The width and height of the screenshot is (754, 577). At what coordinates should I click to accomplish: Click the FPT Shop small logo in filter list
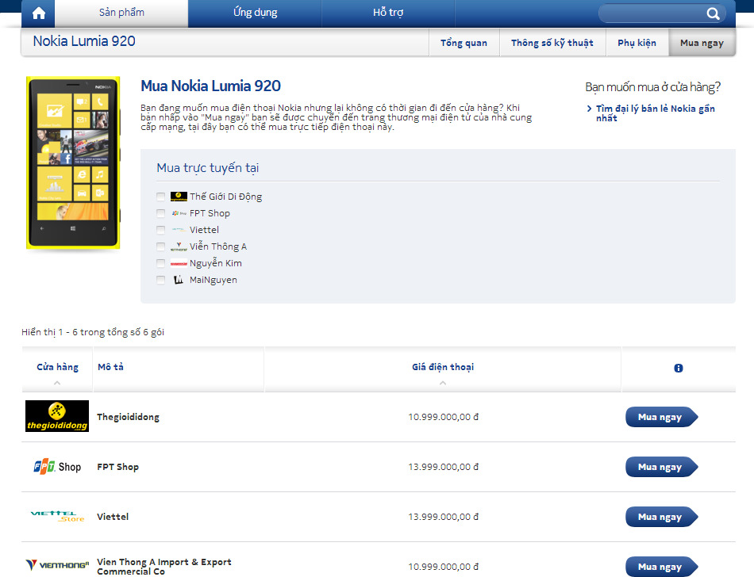pos(179,213)
